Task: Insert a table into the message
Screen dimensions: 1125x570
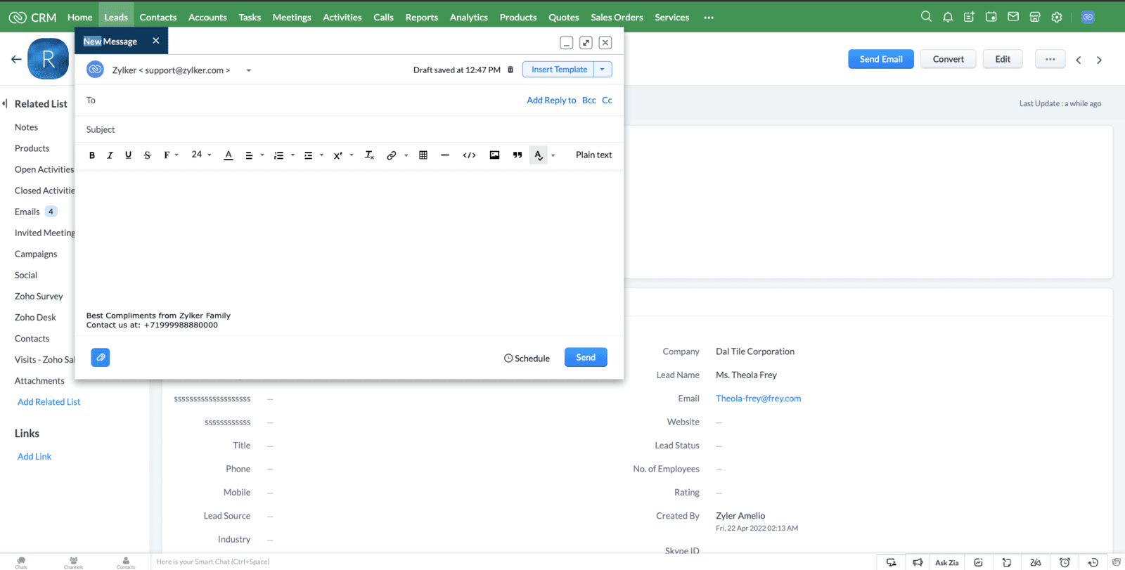Action: 423,155
